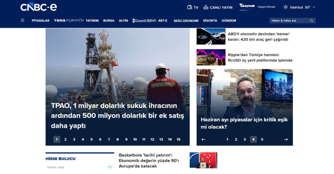
Task: Open Haziran ayı piyasalar headline
Action: click(x=244, y=123)
